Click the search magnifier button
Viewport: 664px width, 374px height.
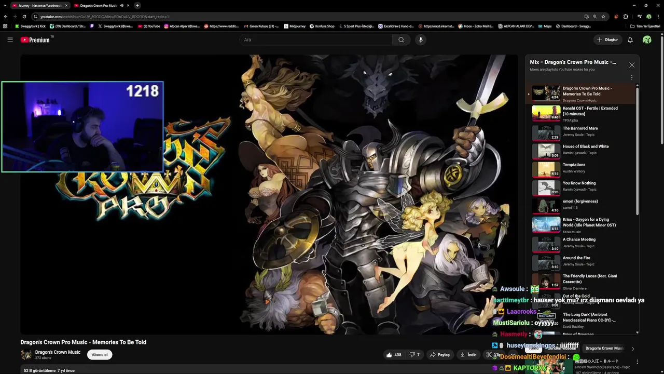401,39
